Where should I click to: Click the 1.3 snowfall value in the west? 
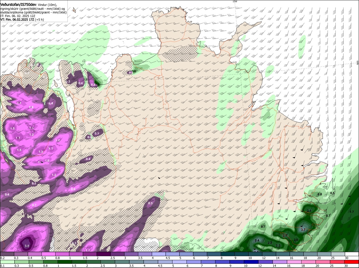(x=41, y=152)
